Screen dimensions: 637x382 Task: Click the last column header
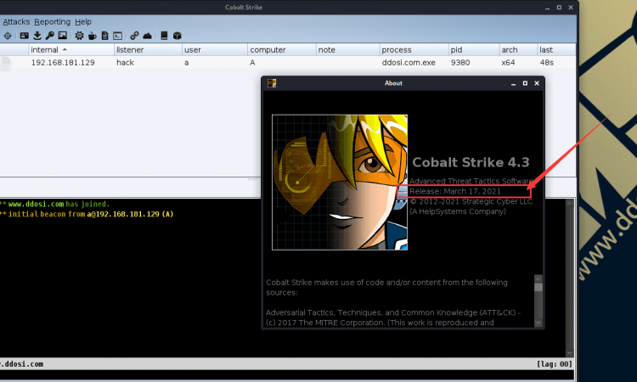coord(556,49)
